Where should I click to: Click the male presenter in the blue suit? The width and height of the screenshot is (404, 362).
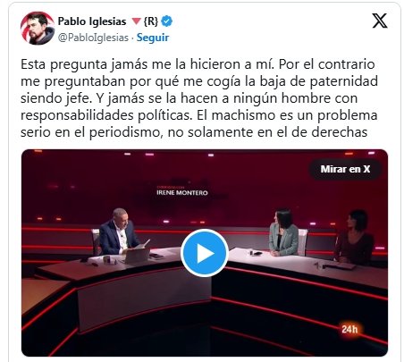118,232
